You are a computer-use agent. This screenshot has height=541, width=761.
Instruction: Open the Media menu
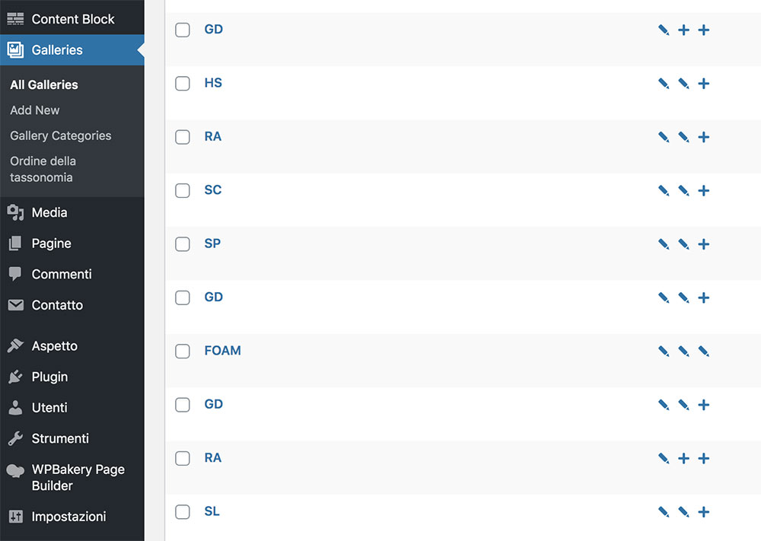click(x=49, y=212)
